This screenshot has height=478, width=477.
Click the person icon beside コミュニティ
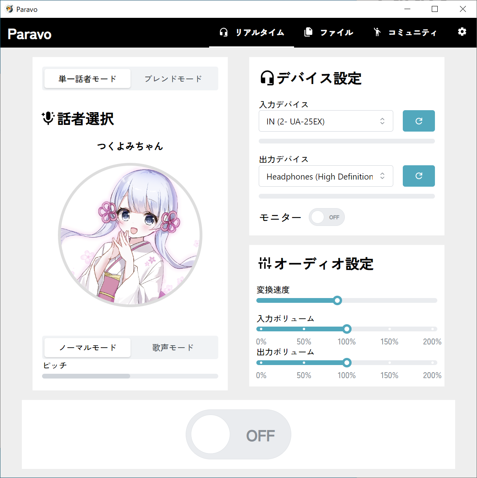(x=377, y=33)
